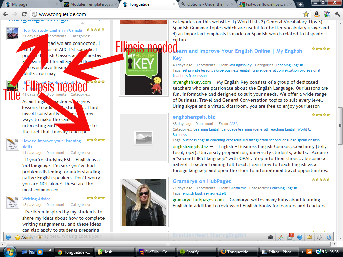Image resolution: width=343 pixels, height=257 pixels.
Task: Visit the englishangels.biz title link
Action: [194, 117]
